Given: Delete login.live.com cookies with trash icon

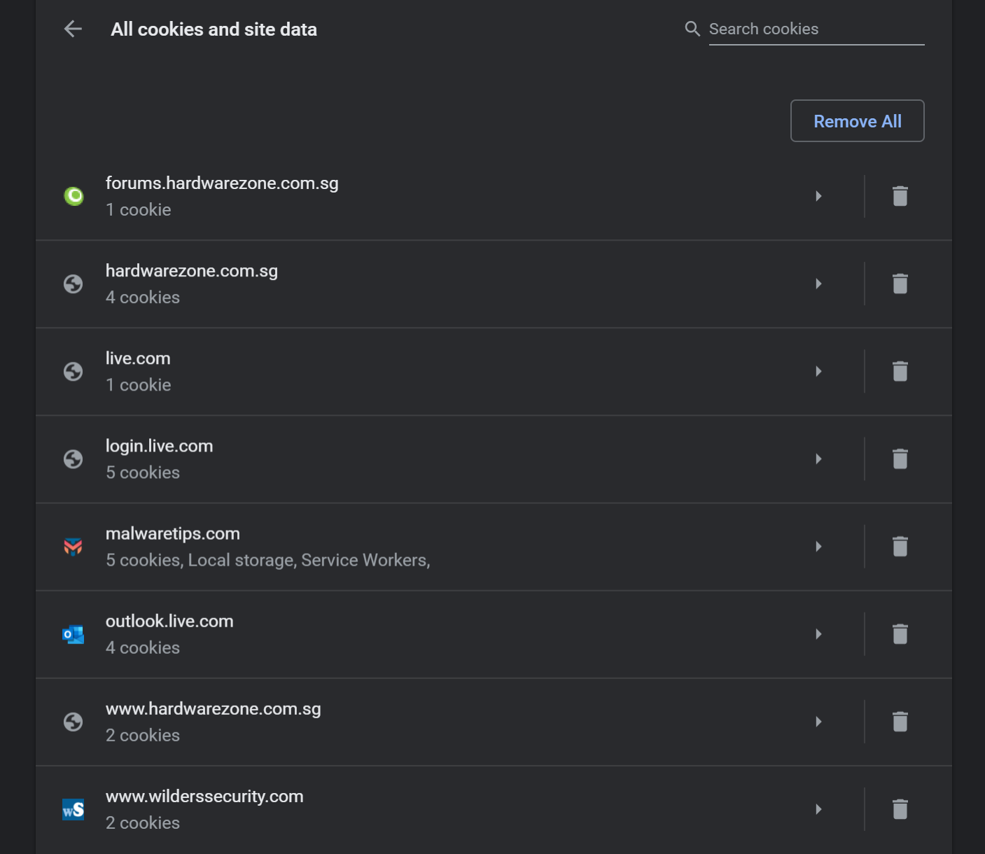Looking at the screenshot, I should pyautogui.click(x=900, y=458).
